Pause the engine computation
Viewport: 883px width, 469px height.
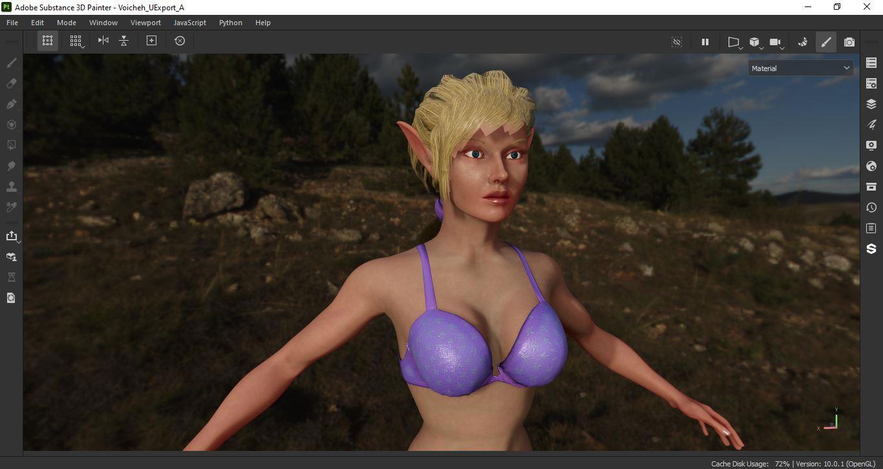[705, 42]
